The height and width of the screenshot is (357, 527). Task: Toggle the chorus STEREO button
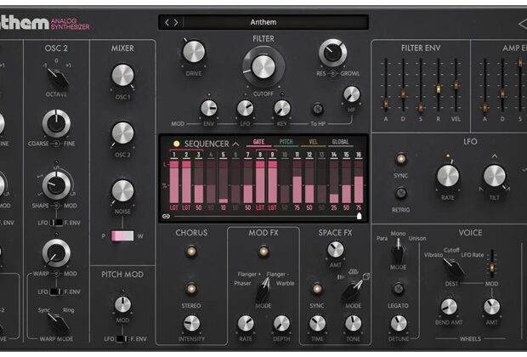coord(191,289)
